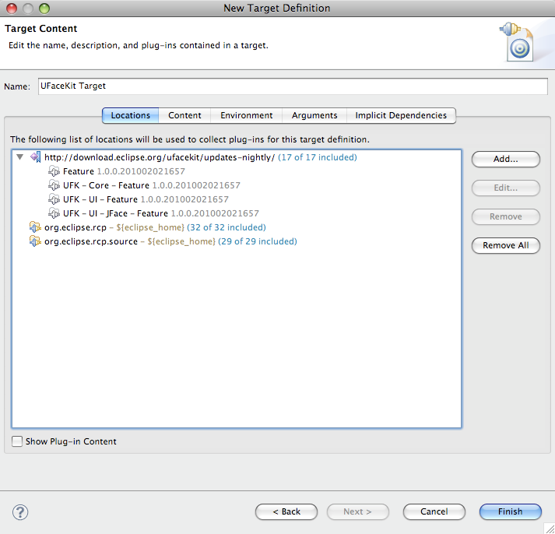Click the Remove All button
555x534 pixels.
click(x=505, y=245)
